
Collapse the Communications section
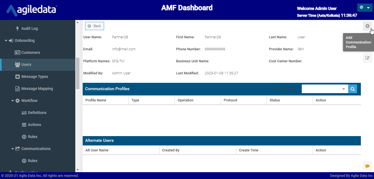click(x=13, y=149)
